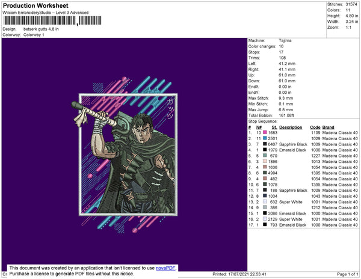The height and width of the screenshot is (279, 361).
Task: Click the Description column header
Action: tap(291, 127)
